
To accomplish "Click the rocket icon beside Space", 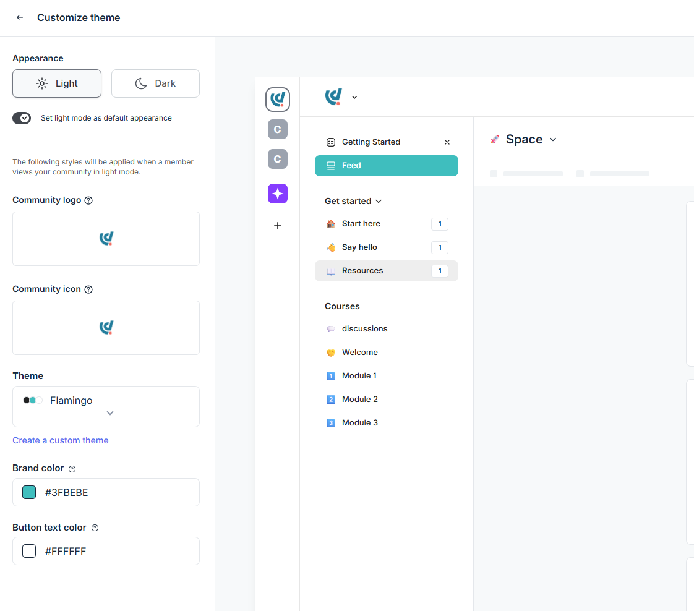I will coord(495,139).
